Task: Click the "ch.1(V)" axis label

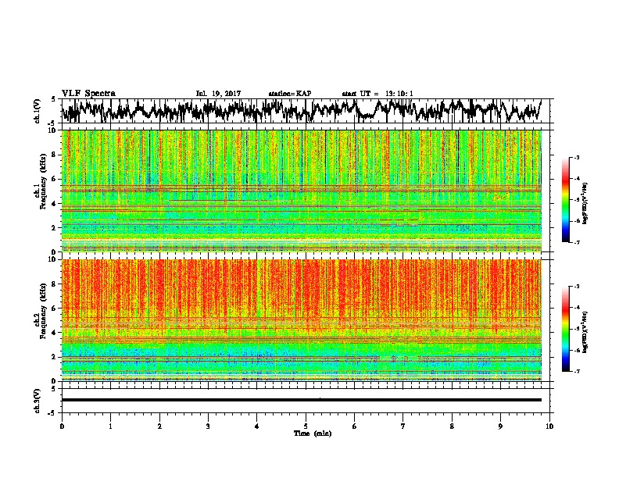Action: pyautogui.click(x=38, y=111)
